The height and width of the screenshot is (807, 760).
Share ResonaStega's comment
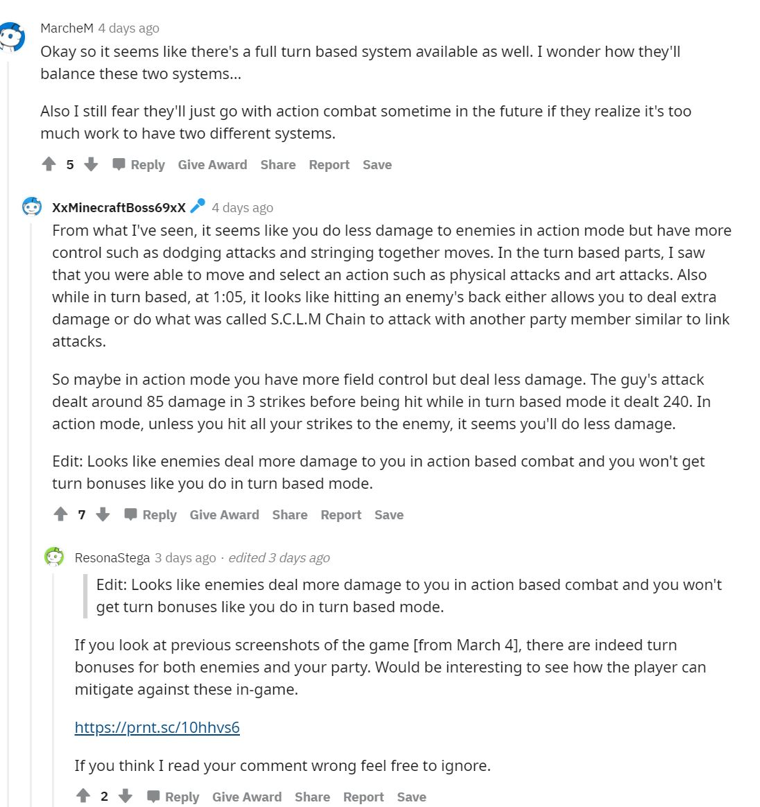pos(312,797)
